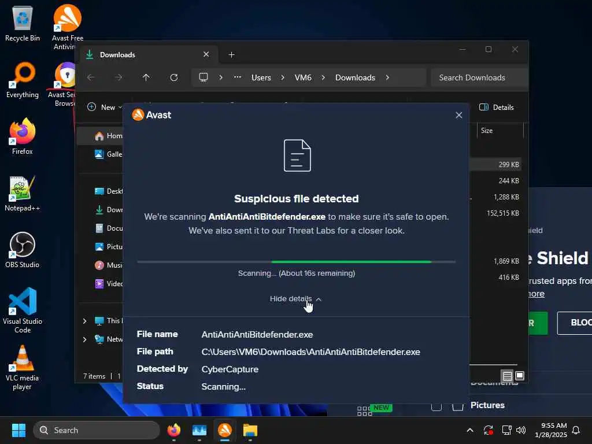Open Firefox from the taskbar
The height and width of the screenshot is (444, 592).
(174, 430)
